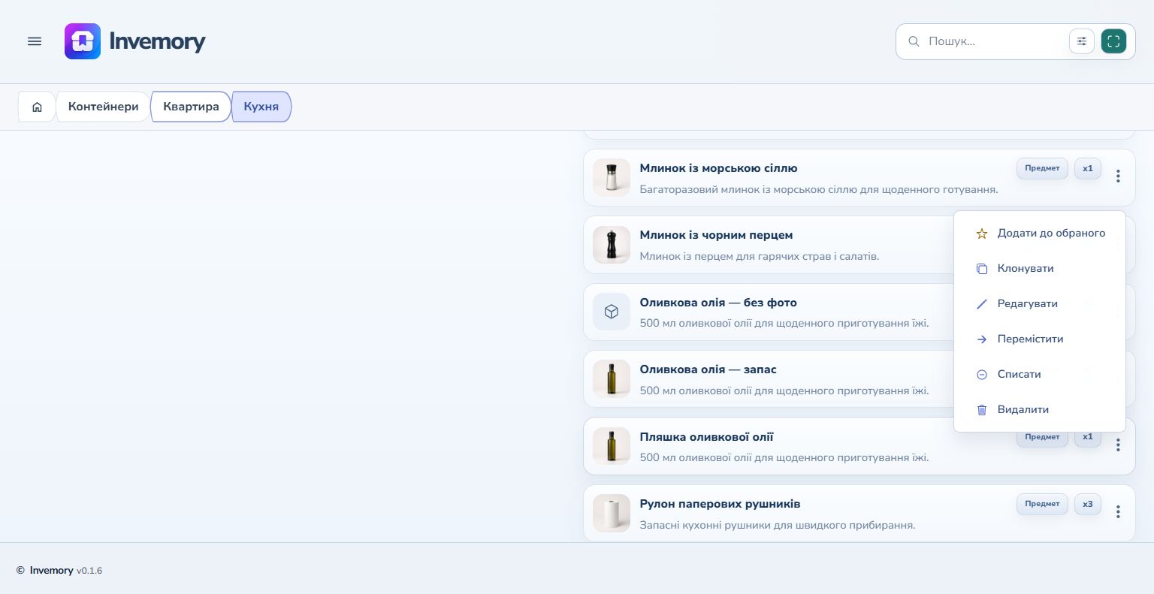Open three-dot menu for Рулон паперових рушників

tap(1118, 511)
